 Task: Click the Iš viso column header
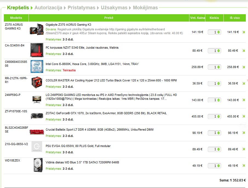(235, 18)
